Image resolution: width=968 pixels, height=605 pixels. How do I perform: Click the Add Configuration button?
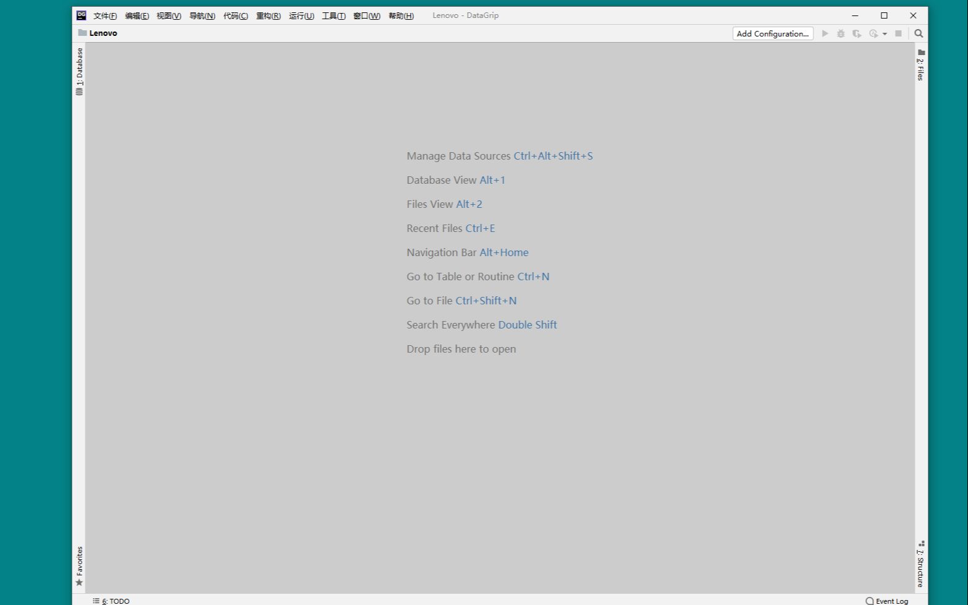773,33
